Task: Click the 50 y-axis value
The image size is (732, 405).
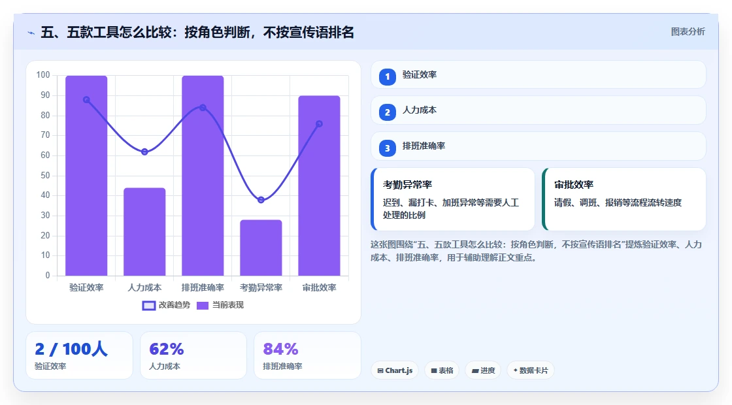Action: tap(45, 176)
